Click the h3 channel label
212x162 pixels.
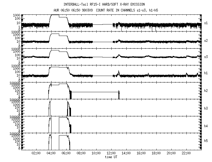[206, 108]
